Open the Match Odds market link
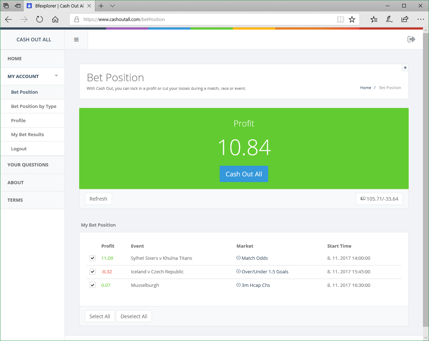Screen dimensions: 429x341 254,258
